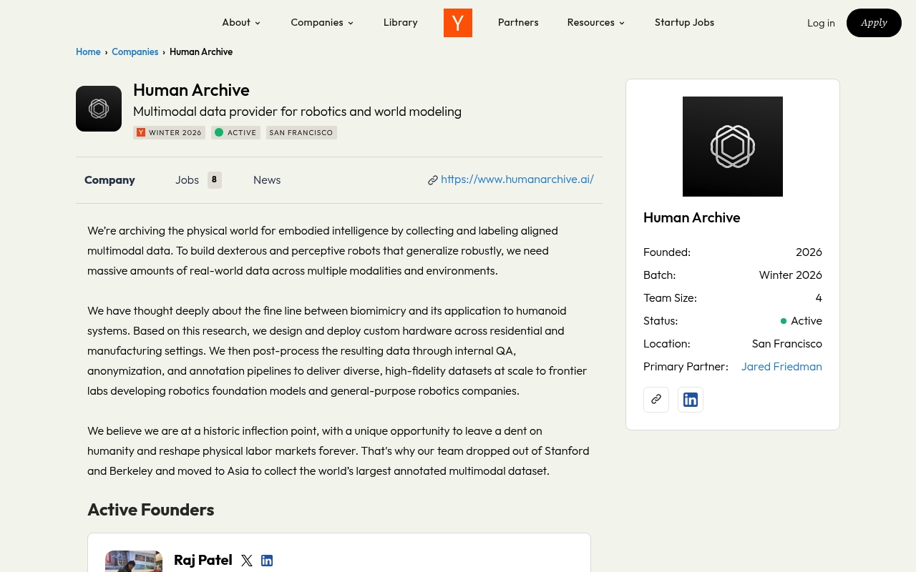Image resolution: width=916 pixels, height=572 pixels.
Task: Click Batch value Winter 2026 in sidebar
Action: (x=791, y=275)
